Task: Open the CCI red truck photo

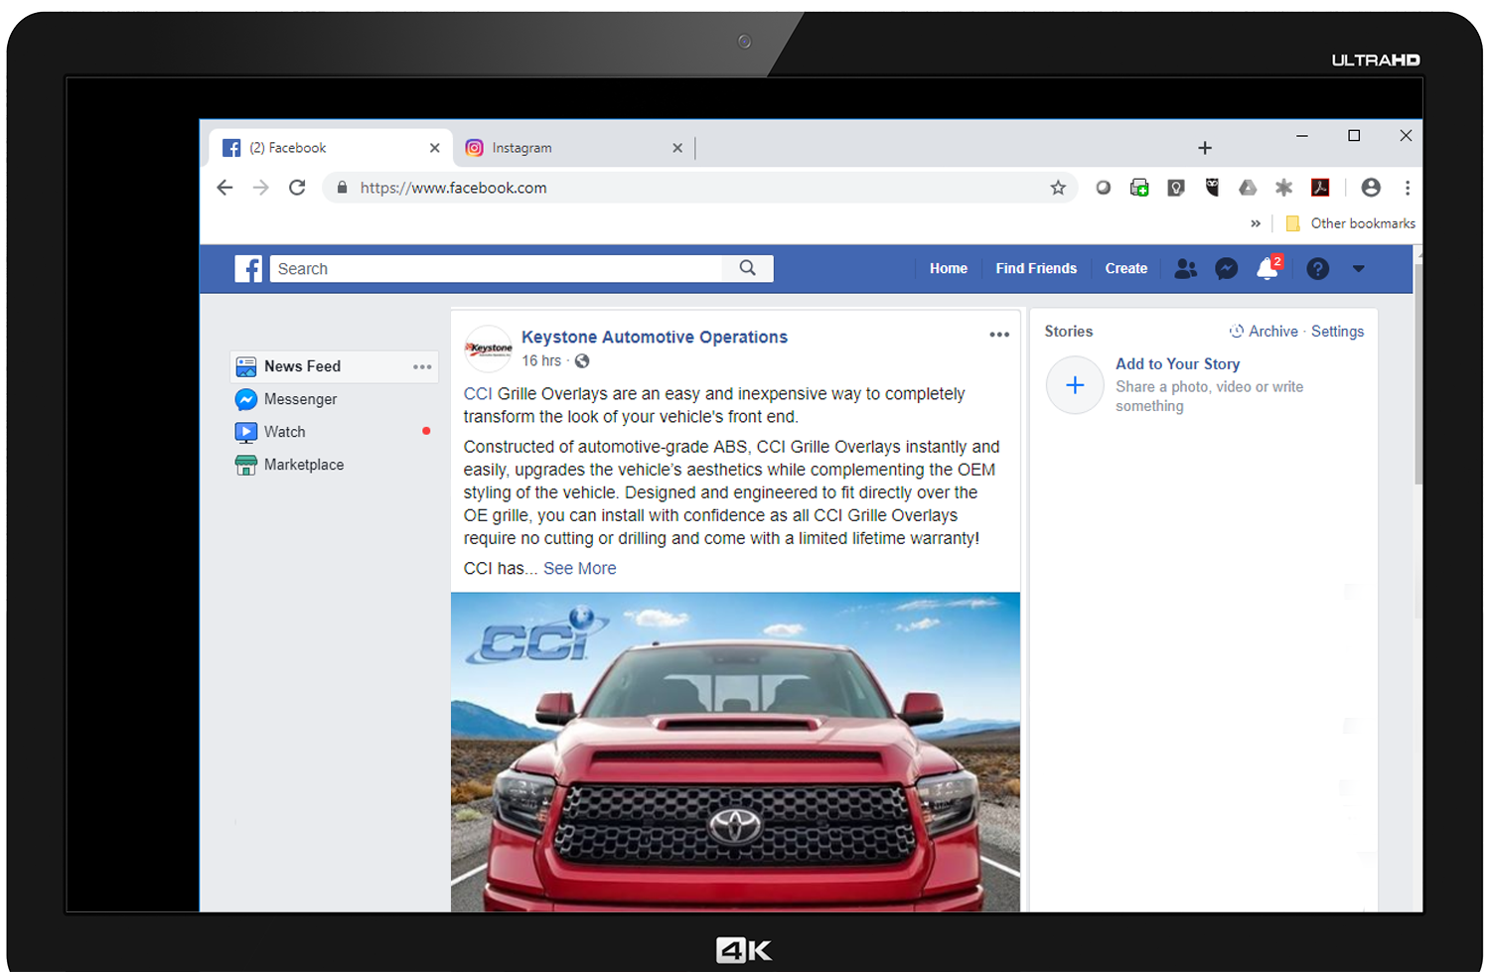Action: (735, 752)
